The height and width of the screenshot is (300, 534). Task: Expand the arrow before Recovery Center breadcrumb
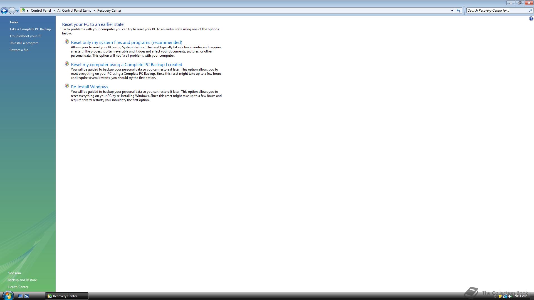click(94, 11)
